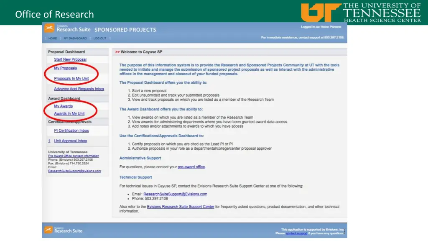
Task: Click the count 1 beside Unit Approval Inbox
Action: coord(49,141)
